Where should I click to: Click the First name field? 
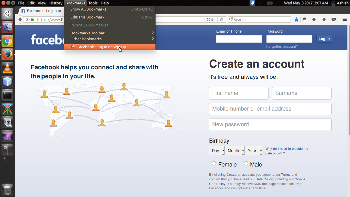pyautogui.click(x=239, y=93)
